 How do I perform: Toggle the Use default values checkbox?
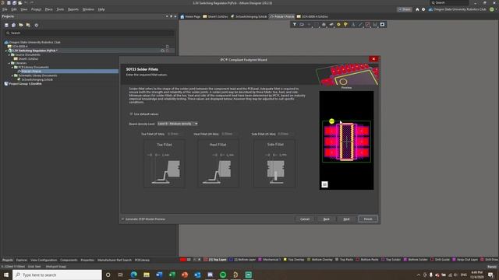[x=131, y=114]
